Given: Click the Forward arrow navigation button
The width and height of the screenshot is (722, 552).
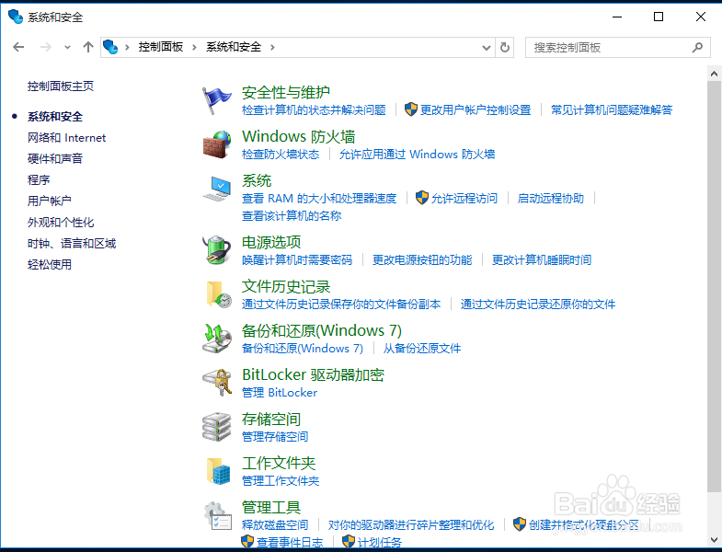Looking at the screenshot, I should 45,47.
